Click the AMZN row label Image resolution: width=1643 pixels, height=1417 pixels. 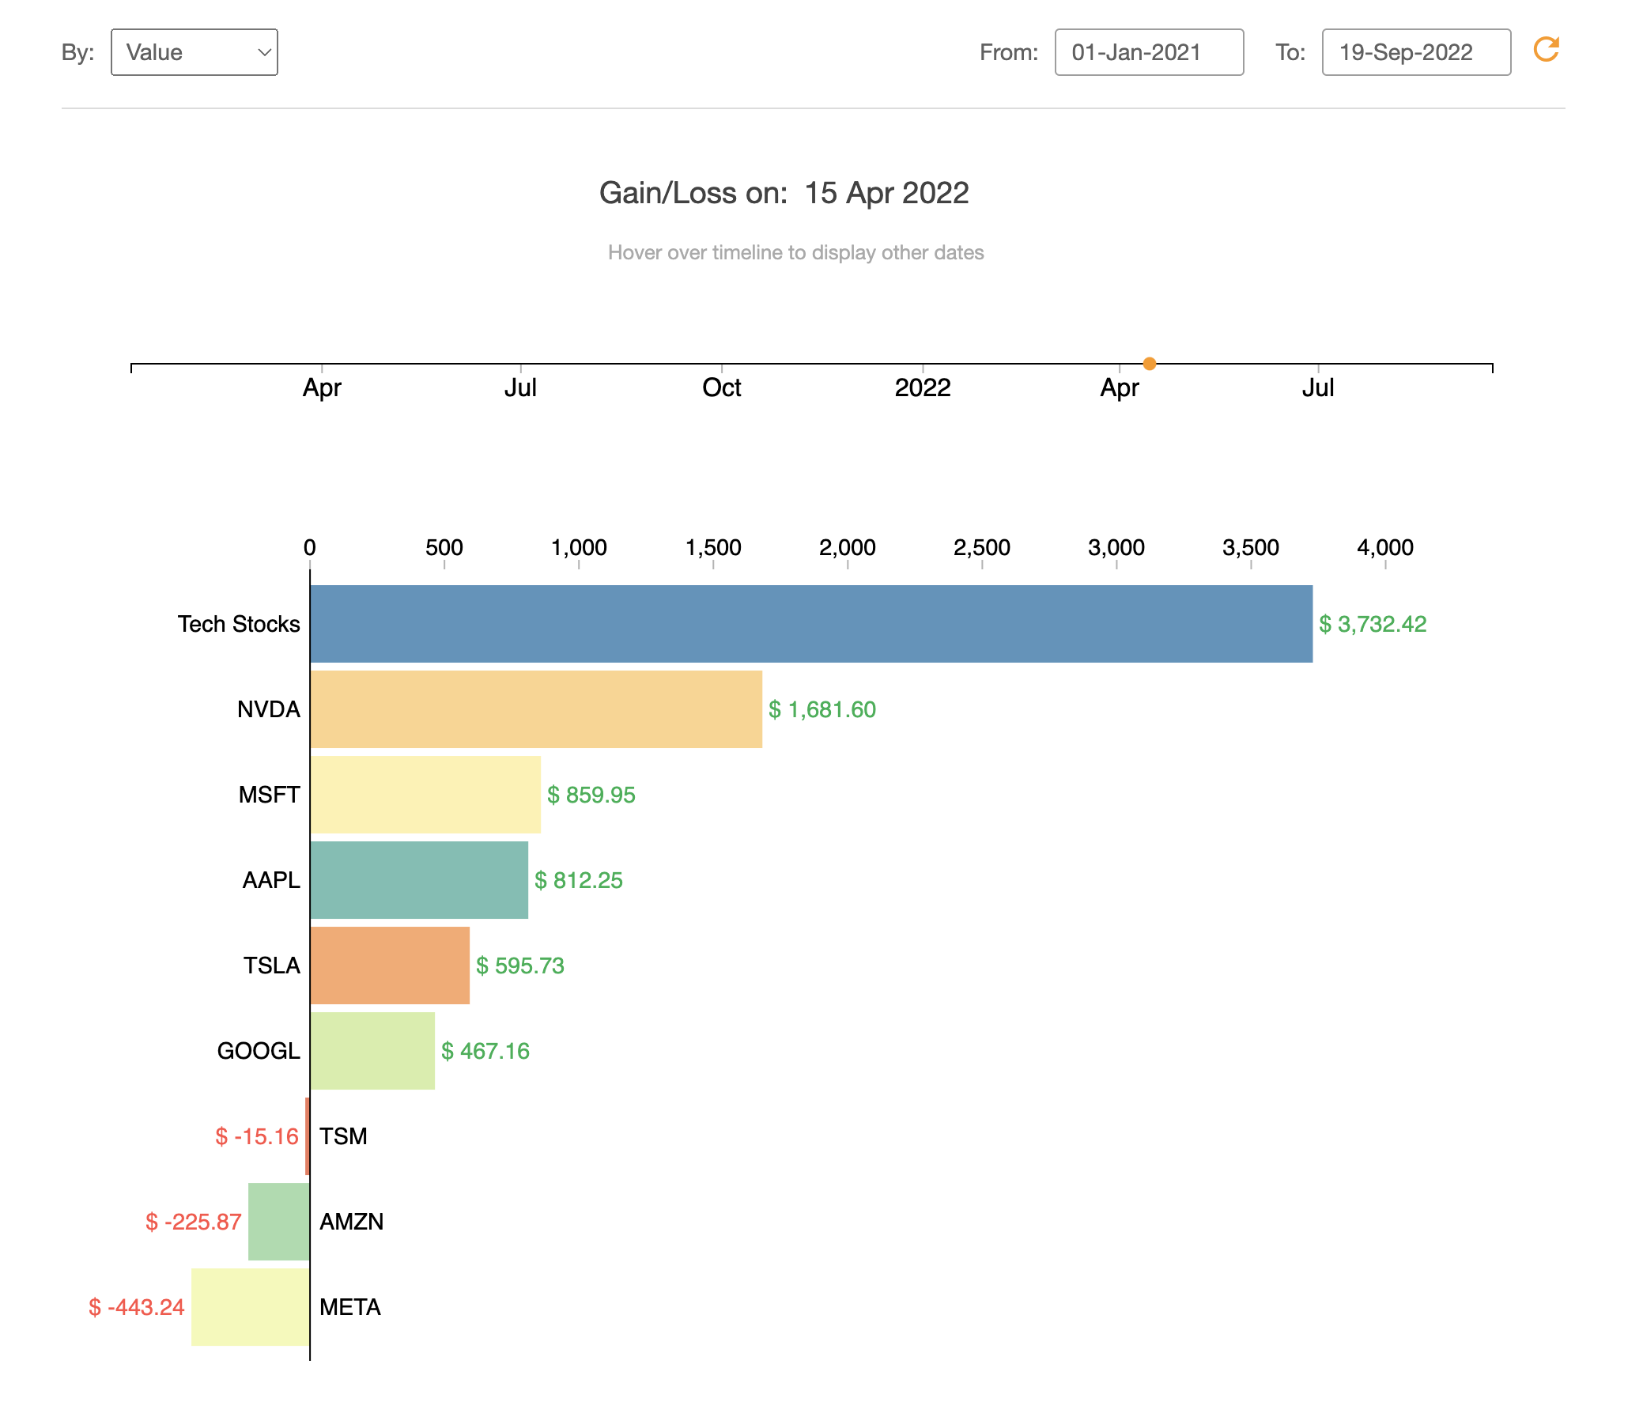[351, 1221]
